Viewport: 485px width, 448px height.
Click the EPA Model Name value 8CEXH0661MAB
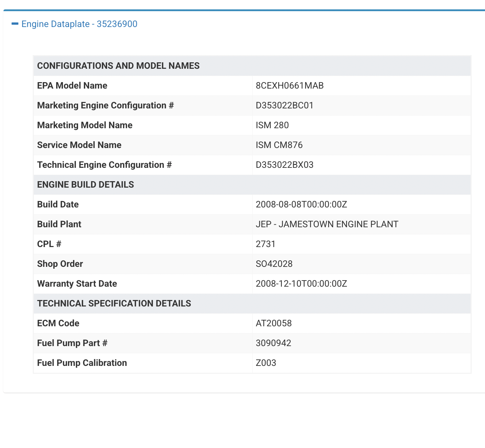(x=290, y=86)
